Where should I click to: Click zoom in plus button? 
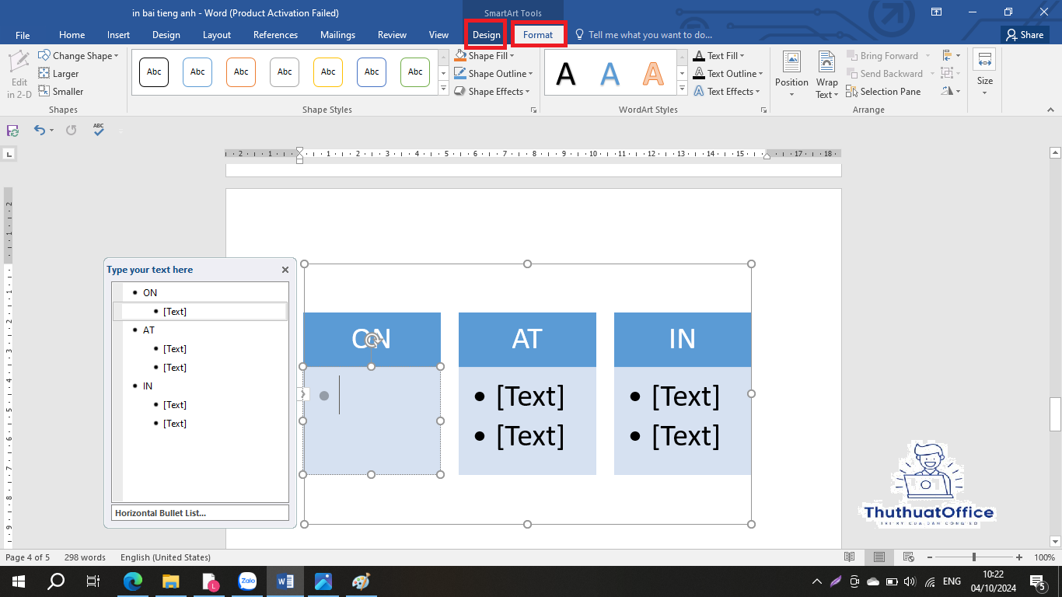coord(1019,557)
